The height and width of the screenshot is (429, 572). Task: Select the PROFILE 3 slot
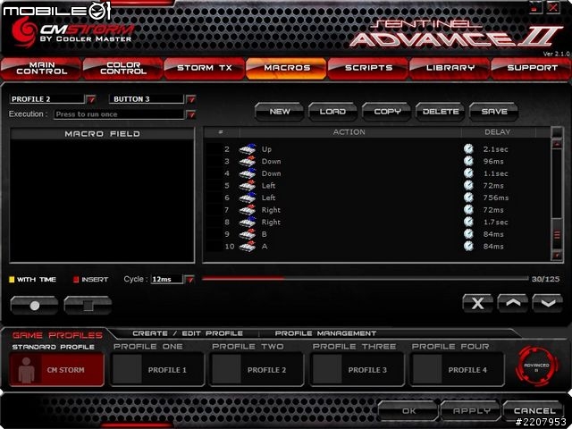357,369
